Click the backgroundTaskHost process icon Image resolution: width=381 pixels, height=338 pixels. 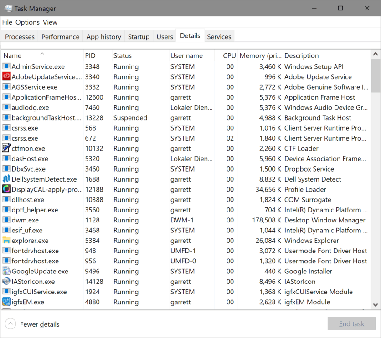pos(6,117)
